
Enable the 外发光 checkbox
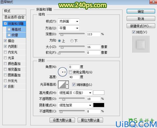[5, 81]
